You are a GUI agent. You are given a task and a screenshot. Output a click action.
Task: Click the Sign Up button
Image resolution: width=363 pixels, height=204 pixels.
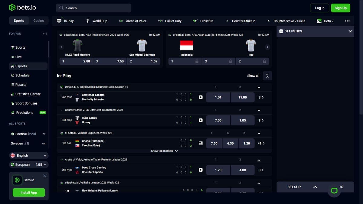[341, 8]
